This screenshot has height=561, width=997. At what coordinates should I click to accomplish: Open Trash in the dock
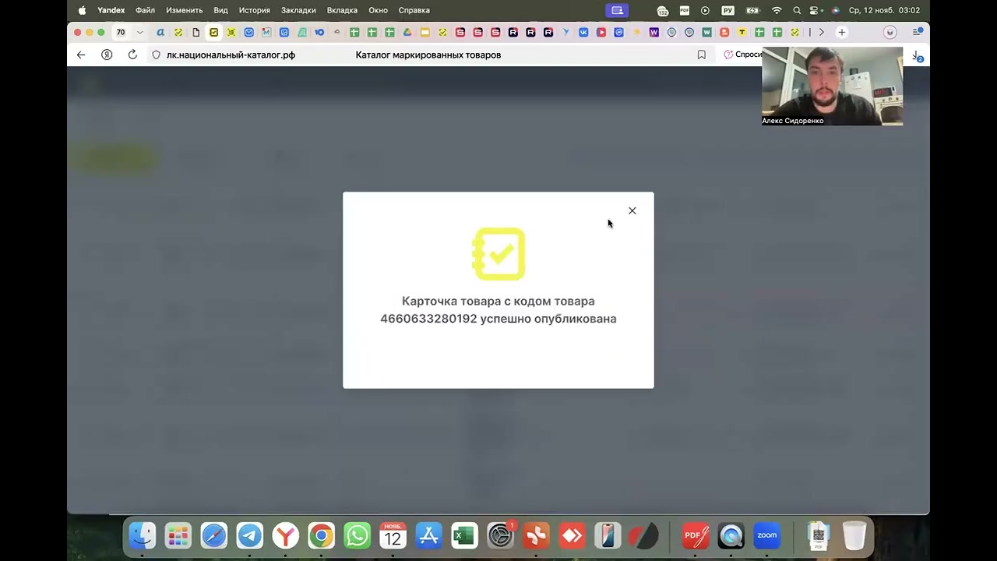[x=854, y=535]
